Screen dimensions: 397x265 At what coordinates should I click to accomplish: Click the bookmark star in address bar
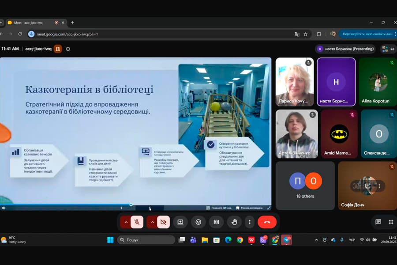coord(306,34)
